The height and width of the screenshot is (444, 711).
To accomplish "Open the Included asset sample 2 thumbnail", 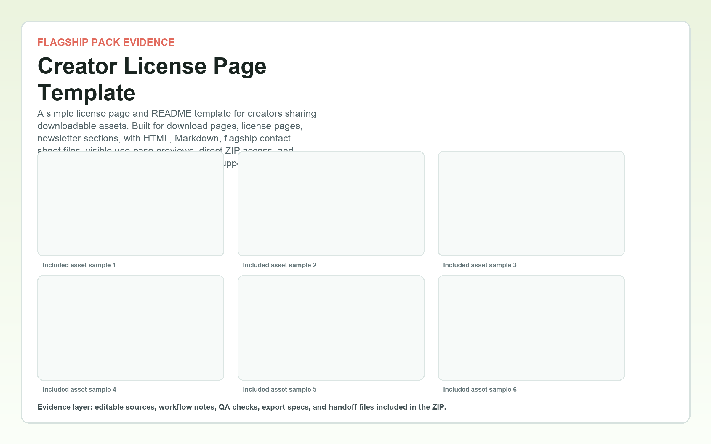I will 331,204.
